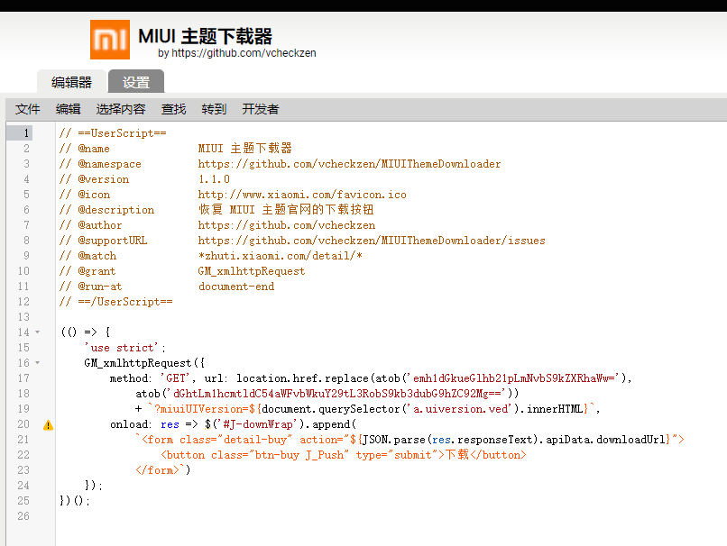Switch to the 设置 tab
This screenshot has height=546, width=727.
tap(135, 81)
